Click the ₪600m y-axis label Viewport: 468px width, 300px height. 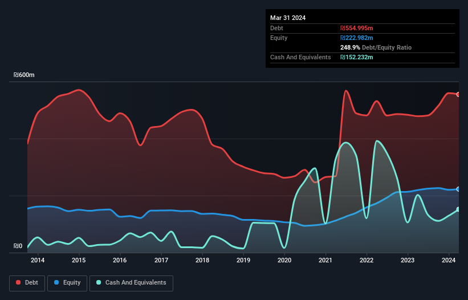pos(24,75)
